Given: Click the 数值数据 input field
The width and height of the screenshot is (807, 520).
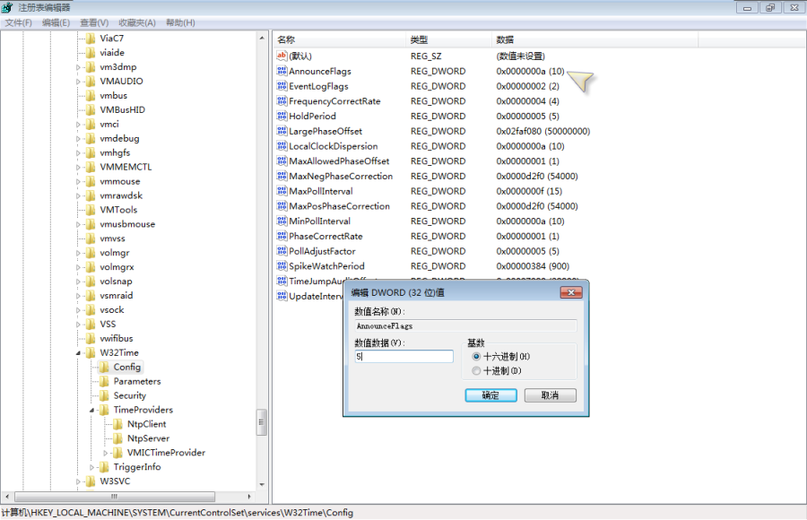Looking at the screenshot, I should coord(403,357).
